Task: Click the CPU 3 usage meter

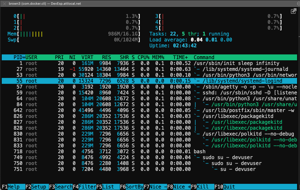Action: point(219,16)
